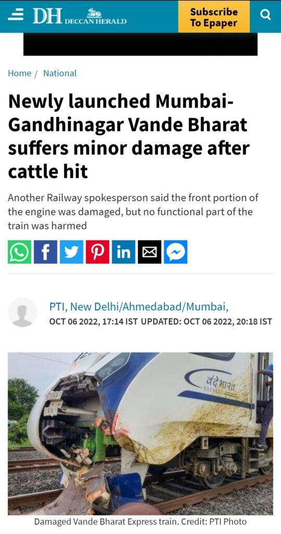Click the black banner ad area
The width and height of the screenshot is (281, 534).
click(x=140, y=44)
